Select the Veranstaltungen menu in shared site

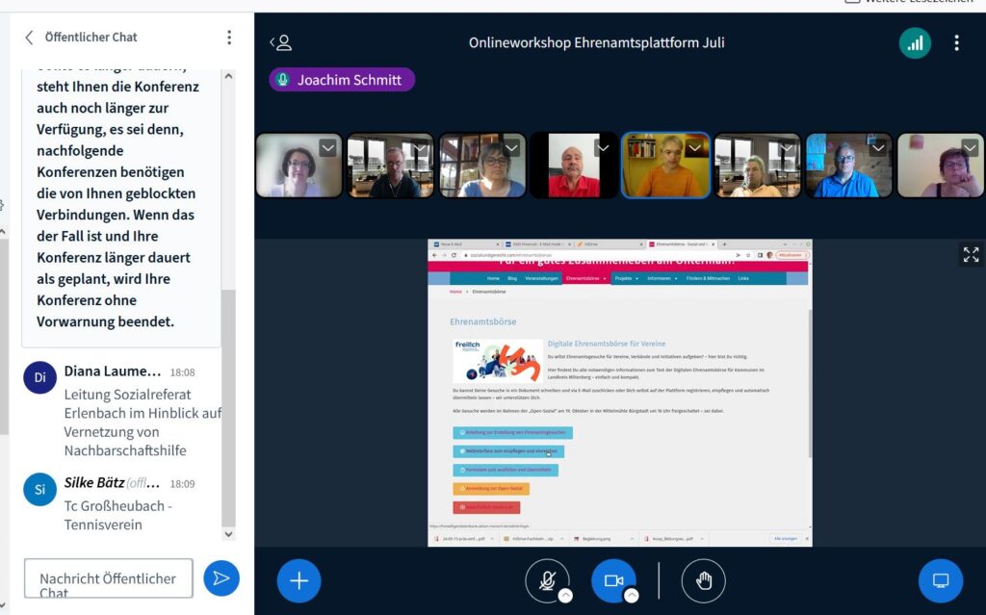[x=540, y=278]
